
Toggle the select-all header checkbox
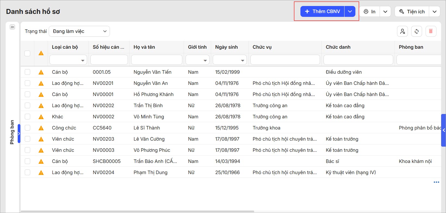(27, 53)
